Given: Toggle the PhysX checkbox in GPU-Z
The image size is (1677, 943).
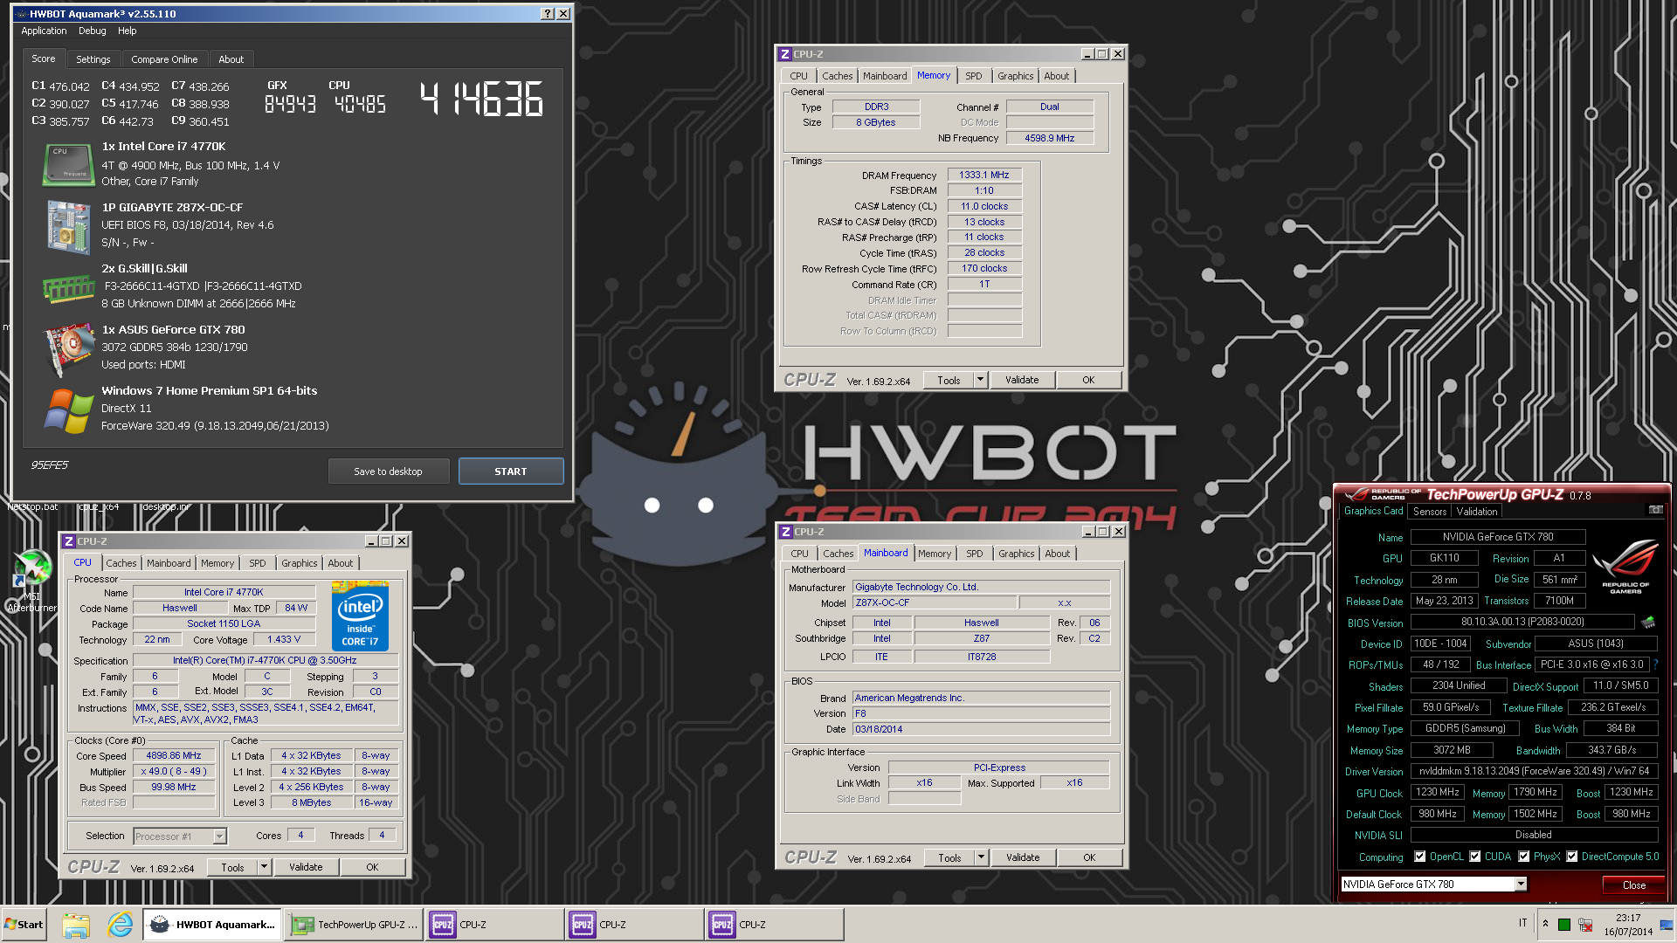Looking at the screenshot, I should tap(1523, 857).
